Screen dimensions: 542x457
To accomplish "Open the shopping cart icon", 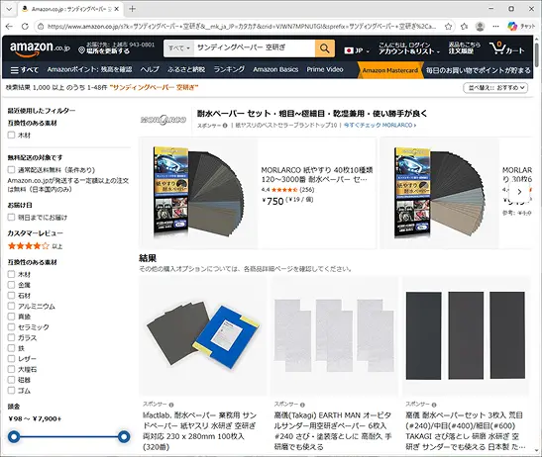I will pyautogui.click(x=507, y=48).
